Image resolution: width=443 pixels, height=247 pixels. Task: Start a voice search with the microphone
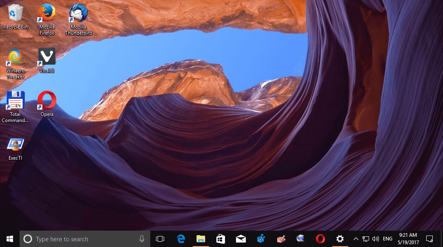click(142, 239)
